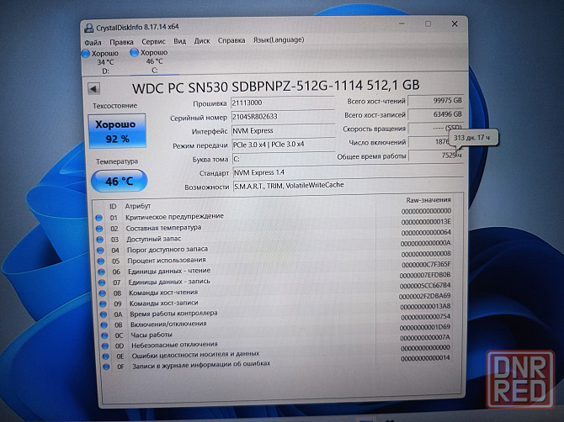Click status dot for Включения/отключения
The width and height of the screenshot is (564, 422).
tap(104, 325)
